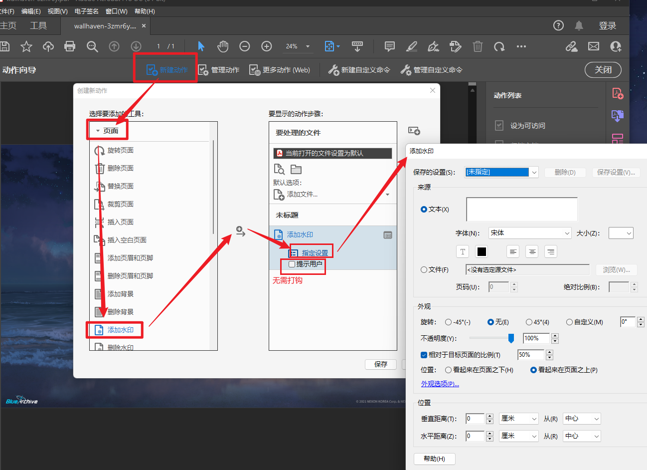Open the 字体 font dropdown

click(x=530, y=233)
